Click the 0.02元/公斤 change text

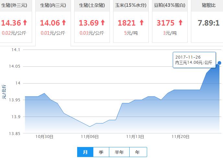(x=14, y=33)
